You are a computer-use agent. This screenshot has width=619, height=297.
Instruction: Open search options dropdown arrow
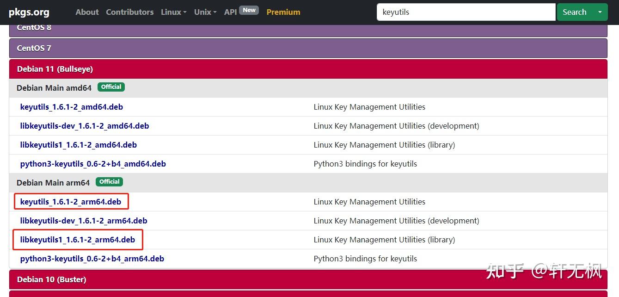600,12
